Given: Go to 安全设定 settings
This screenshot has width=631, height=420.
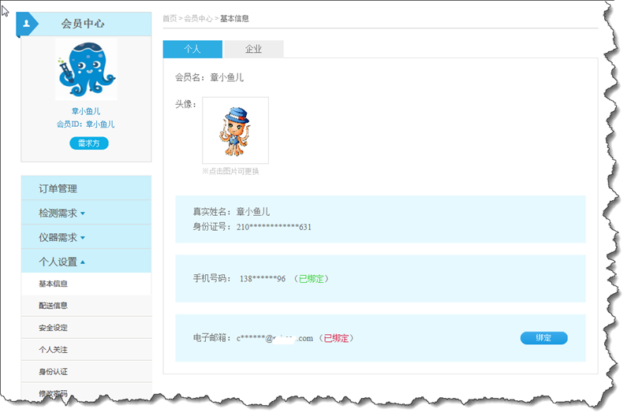Looking at the screenshot, I should [x=54, y=328].
